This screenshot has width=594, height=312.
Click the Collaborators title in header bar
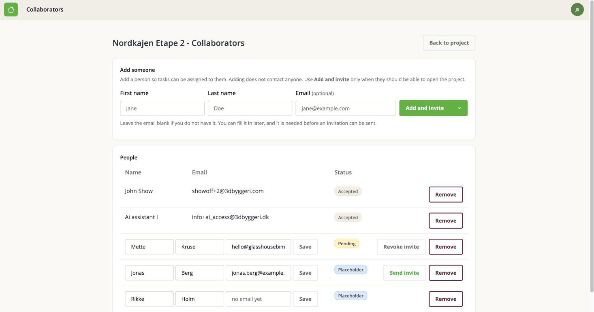point(45,9)
